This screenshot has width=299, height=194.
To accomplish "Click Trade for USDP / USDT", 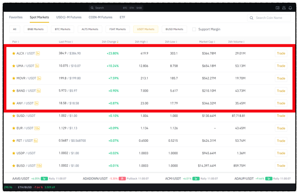I will pos(281,153).
